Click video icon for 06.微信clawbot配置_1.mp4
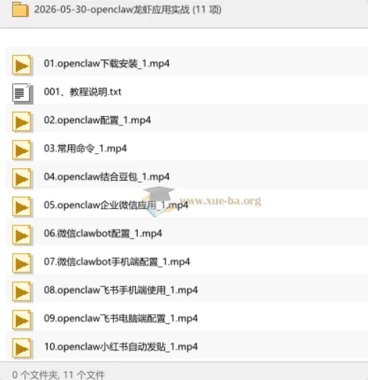This screenshot has width=368, height=380. 22,235
